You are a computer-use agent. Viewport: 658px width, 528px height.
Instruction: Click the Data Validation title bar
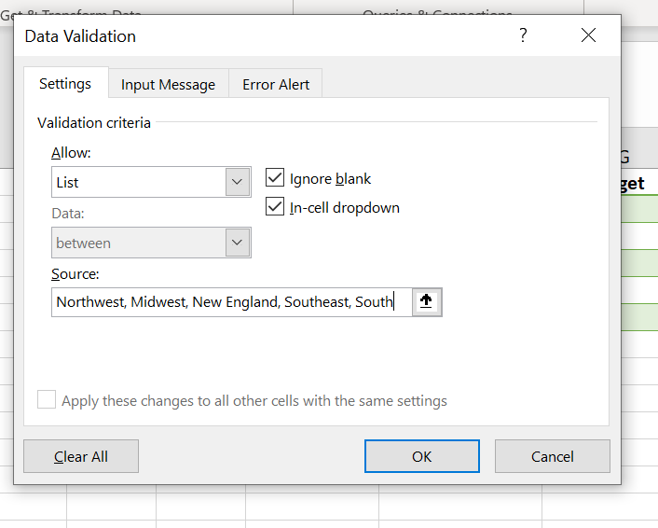tap(261, 35)
